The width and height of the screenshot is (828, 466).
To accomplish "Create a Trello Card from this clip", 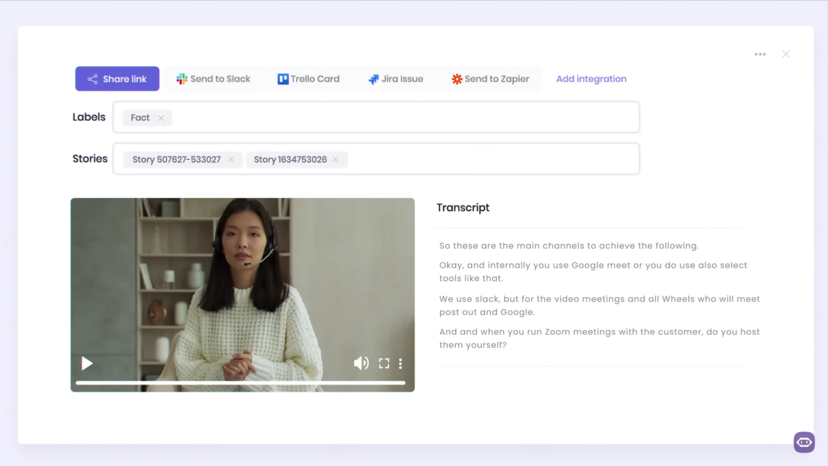I will (309, 79).
